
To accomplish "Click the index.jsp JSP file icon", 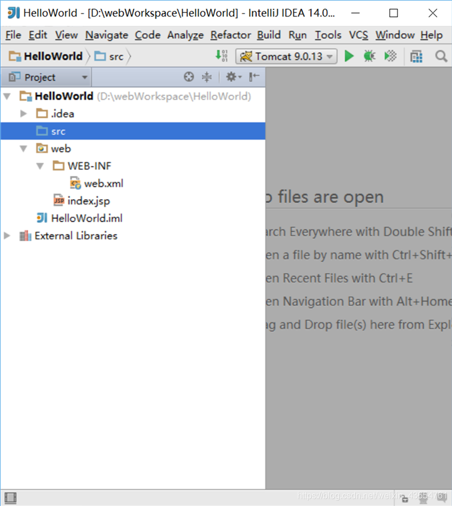I will coord(59,201).
